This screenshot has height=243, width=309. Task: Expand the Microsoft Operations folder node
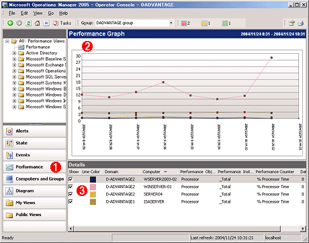click(14, 71)
